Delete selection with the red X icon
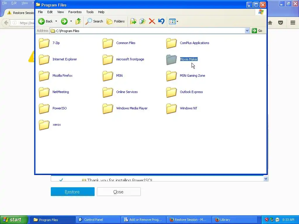This screenshot has height=224, width=299. 152,21
